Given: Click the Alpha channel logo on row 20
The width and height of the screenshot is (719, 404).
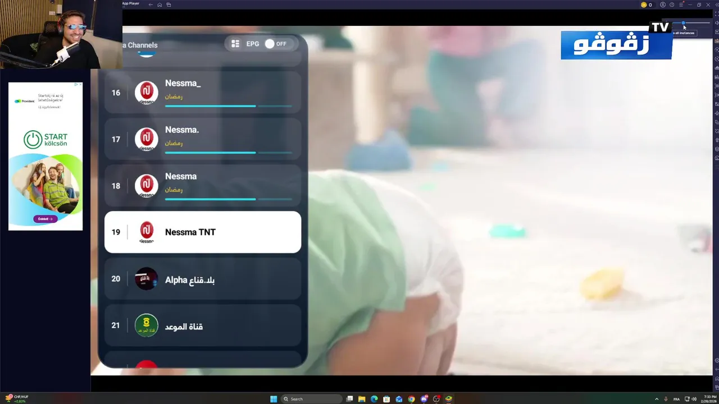Looking at the screenshot, I should tap(146, 279).
